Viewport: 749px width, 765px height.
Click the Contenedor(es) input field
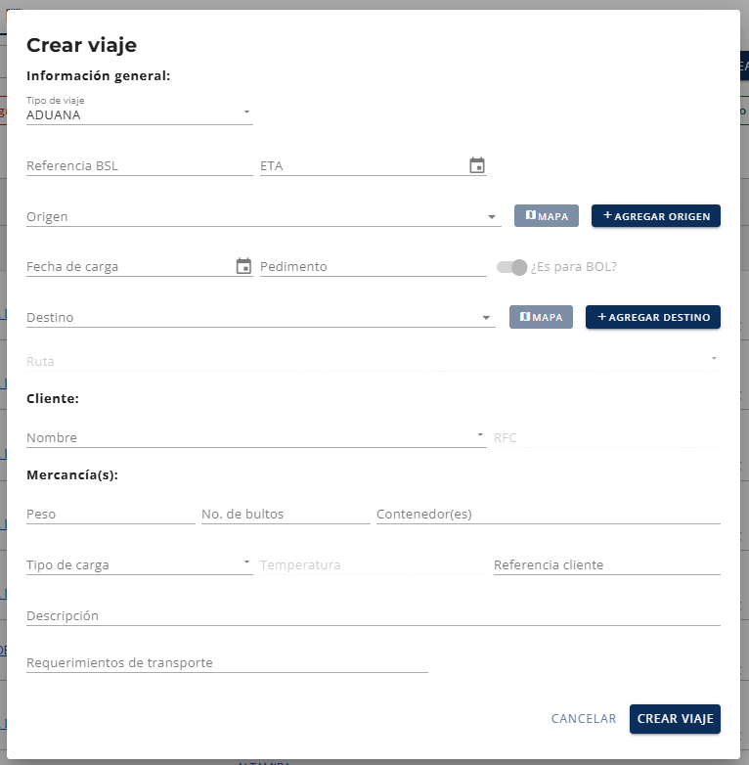pos(549,515)
